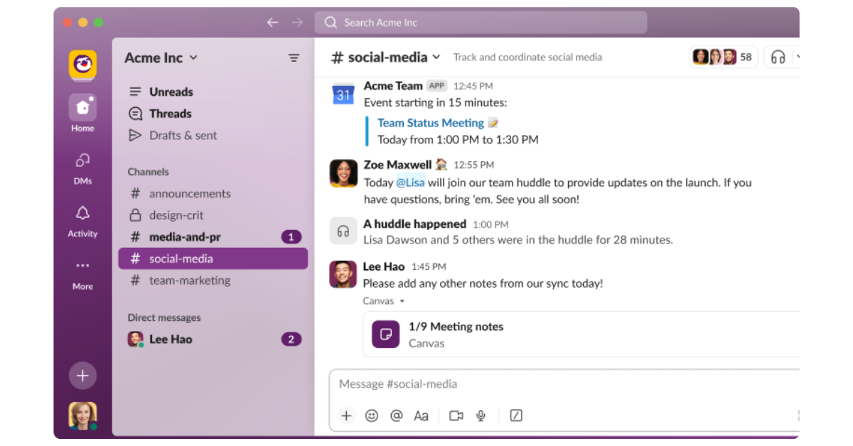Click the Zoe Maxwell sender name
This screenshot has width=853, height=446.
[x=397, y=164]
